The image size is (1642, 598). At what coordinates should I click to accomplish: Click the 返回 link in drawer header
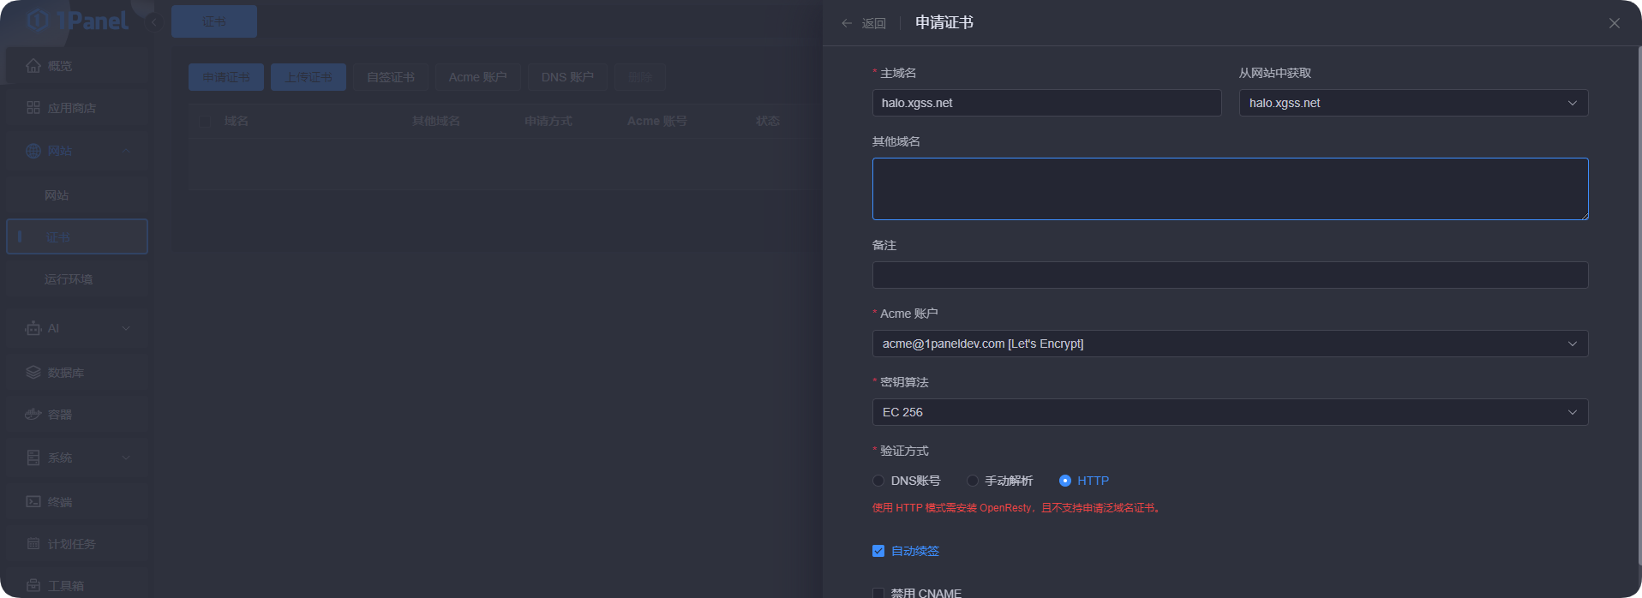[874, 23]
